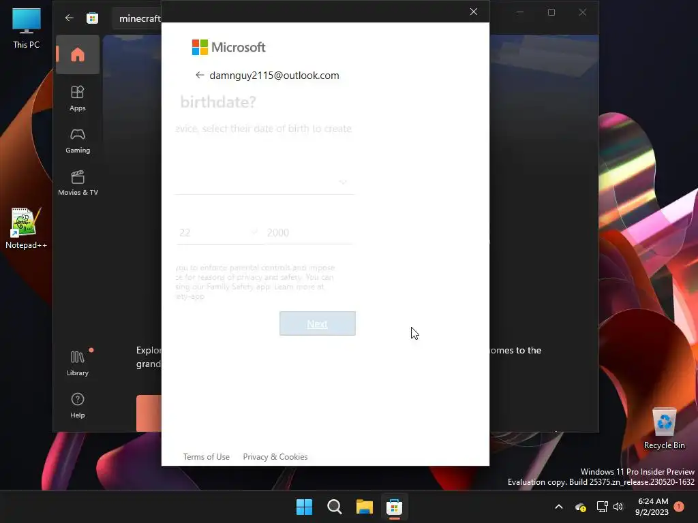Click the Microsoft Store logo in title bar
The image size is (698, 523).
pyautogui.click(x=92, y=18)
